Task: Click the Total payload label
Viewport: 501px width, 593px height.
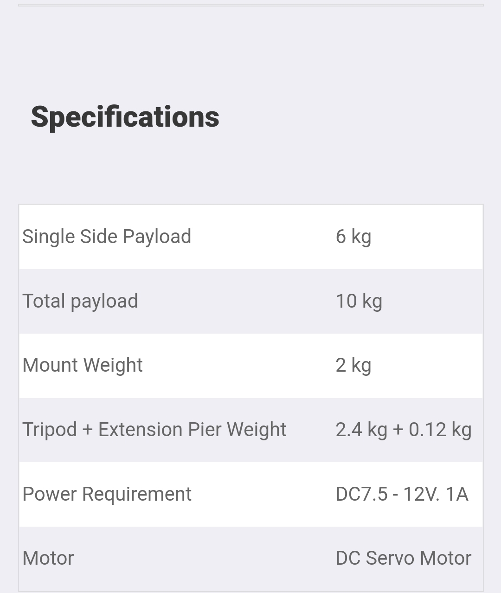Action: (x=80, y=301)
